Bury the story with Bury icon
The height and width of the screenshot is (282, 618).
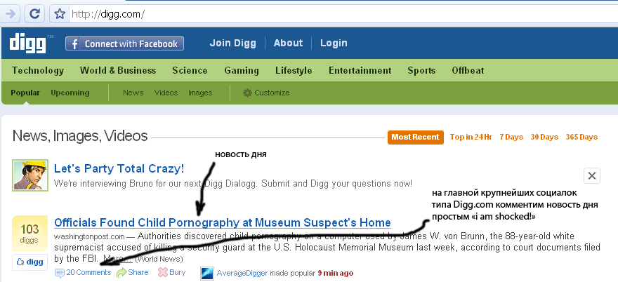pos(171,272)
